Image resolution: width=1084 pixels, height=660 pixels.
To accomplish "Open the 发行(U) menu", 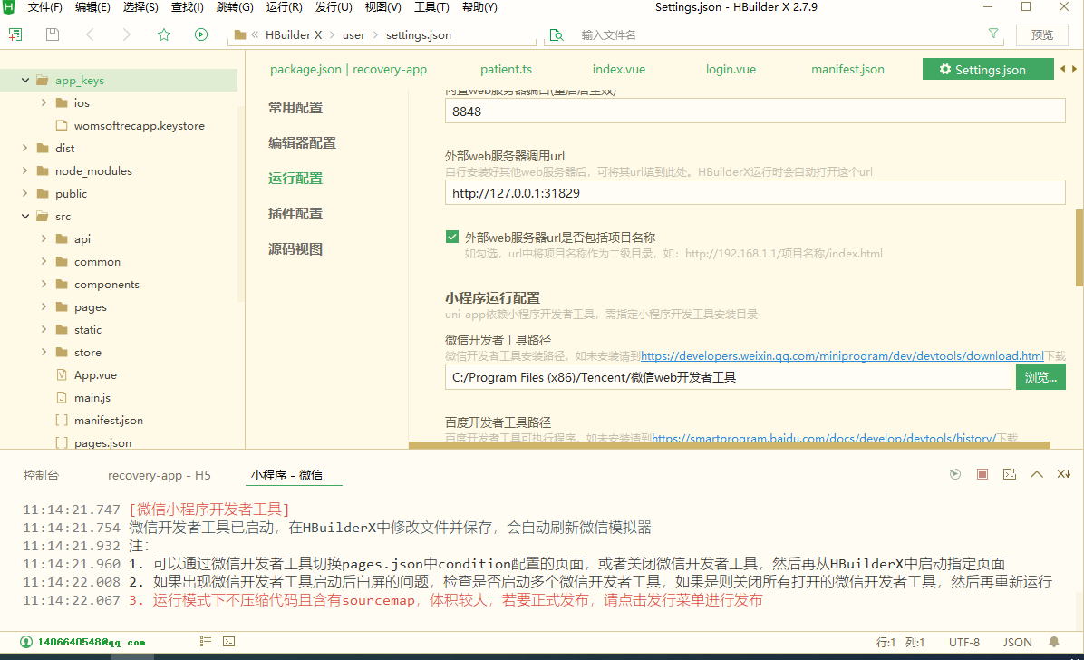I will (334, 7).
